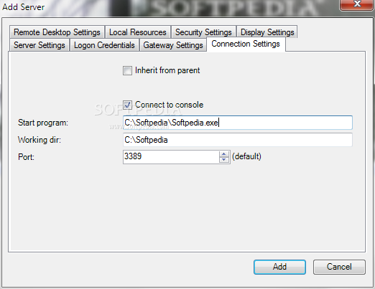Open the Logon Credentials tab
The image size is (375, 289).
(104, 45)
